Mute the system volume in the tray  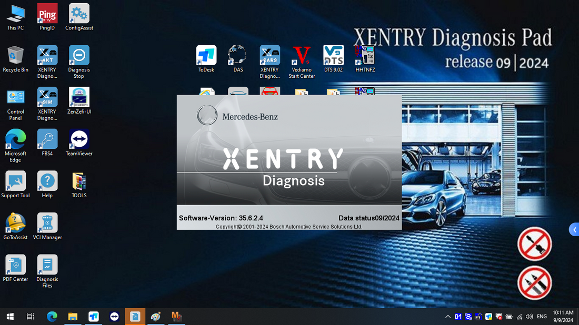529,317
